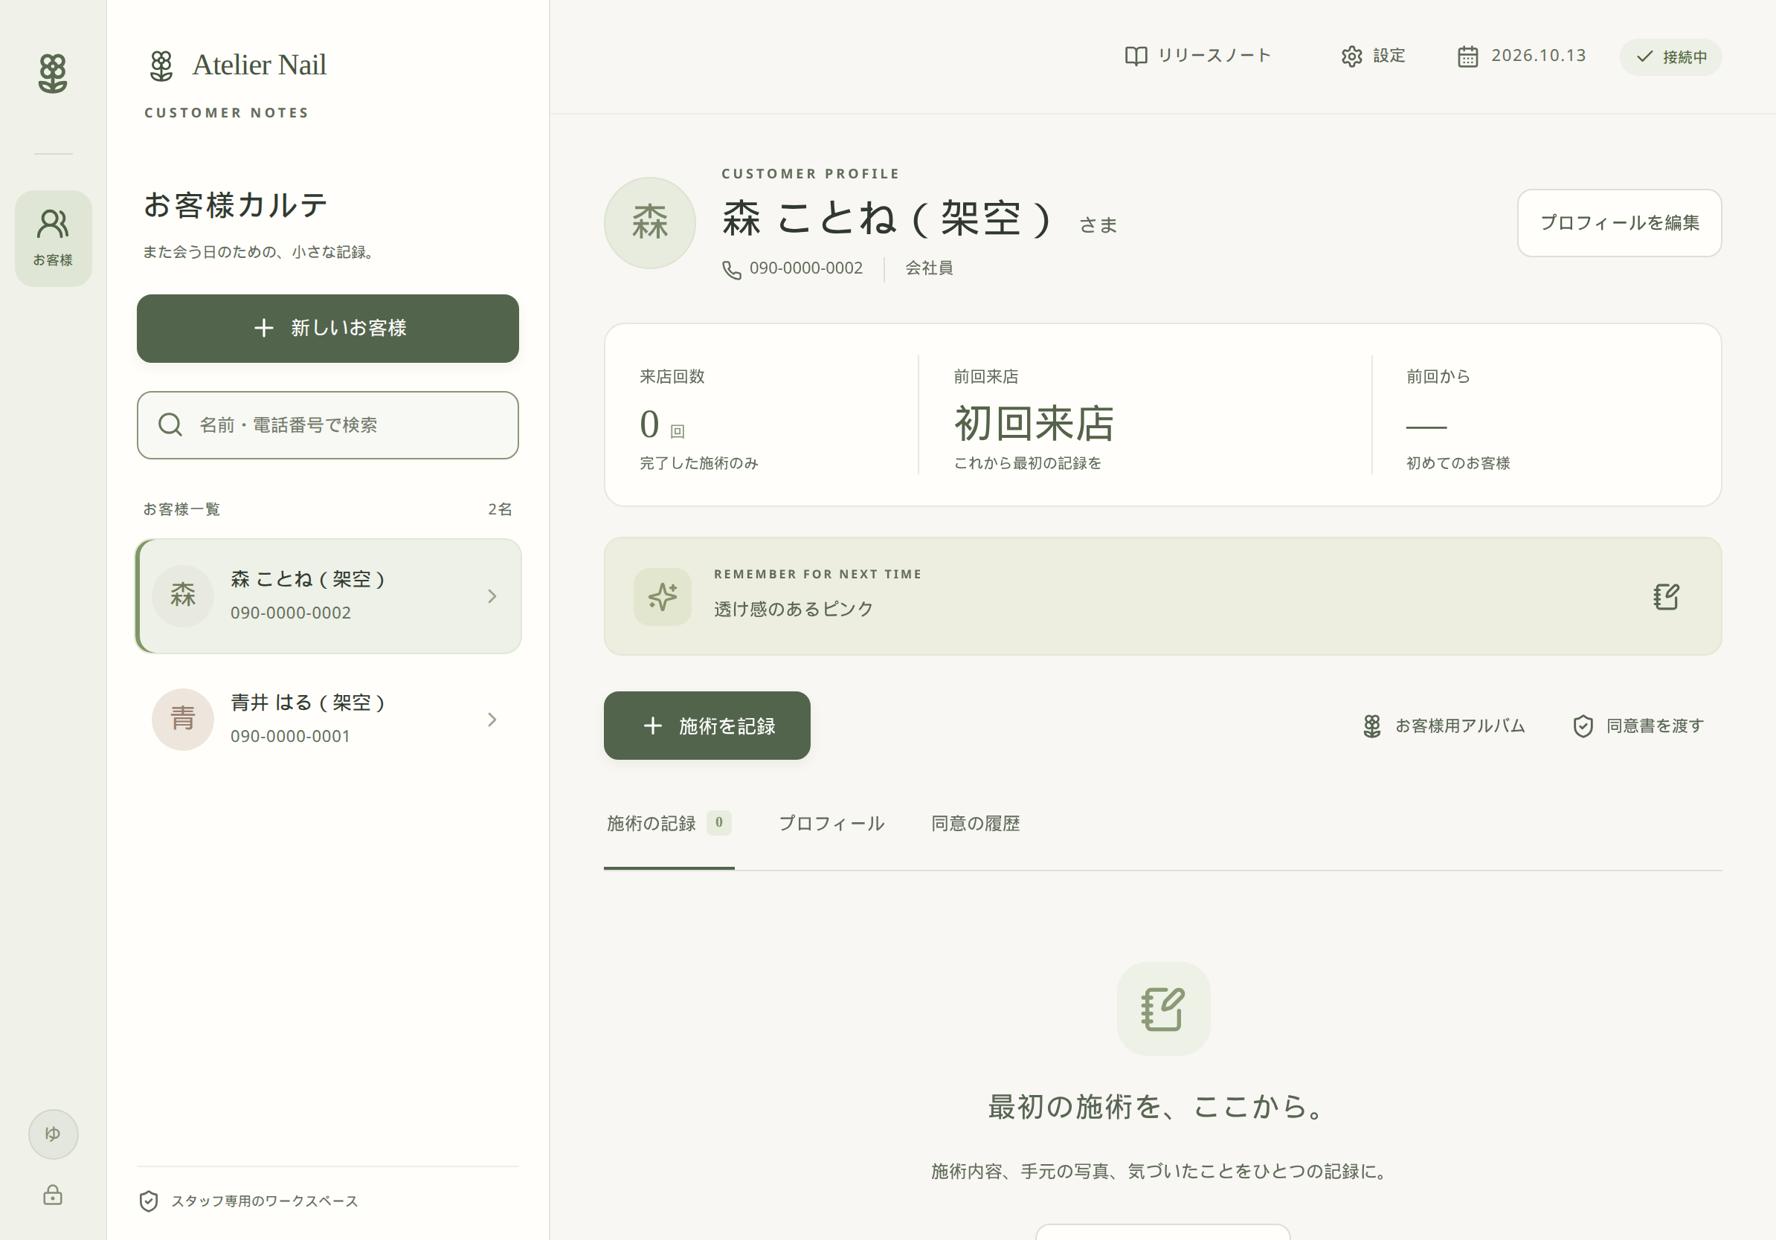Click the 接続中 status badge
This screenshot has width=1776, height=1240.
pos(1671,57)
